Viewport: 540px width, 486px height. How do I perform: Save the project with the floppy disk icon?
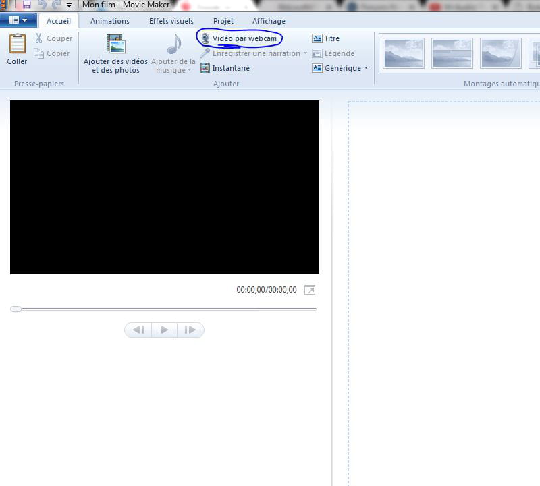tap(26, 5)
